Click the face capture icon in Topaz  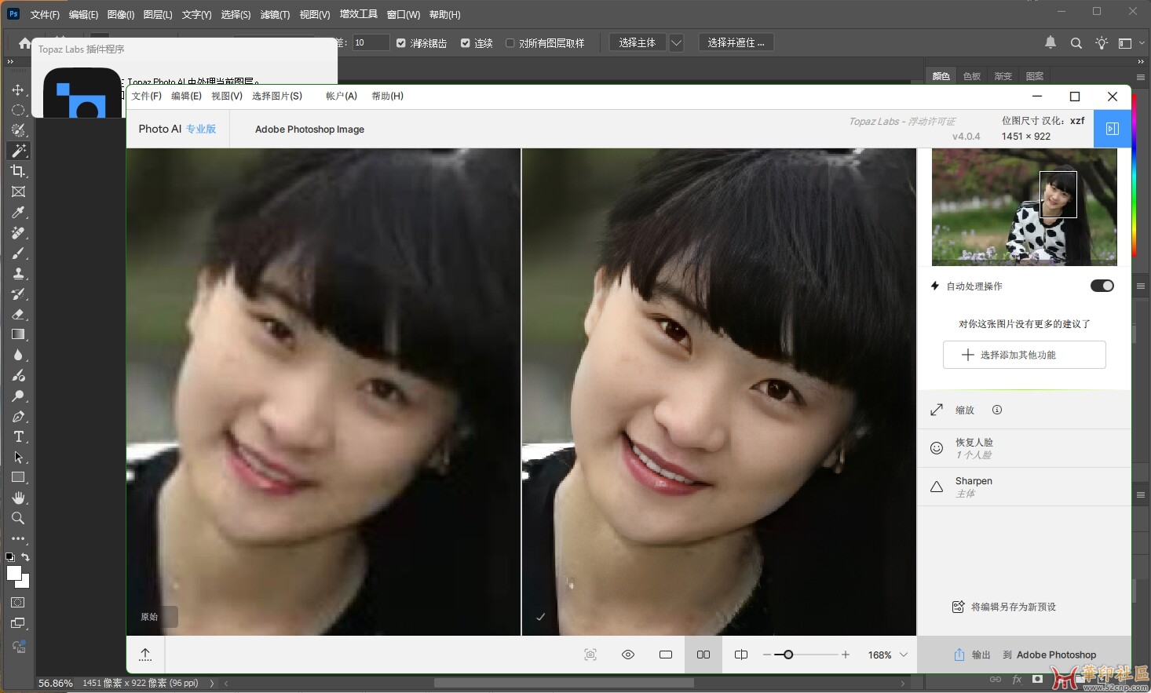590,655
